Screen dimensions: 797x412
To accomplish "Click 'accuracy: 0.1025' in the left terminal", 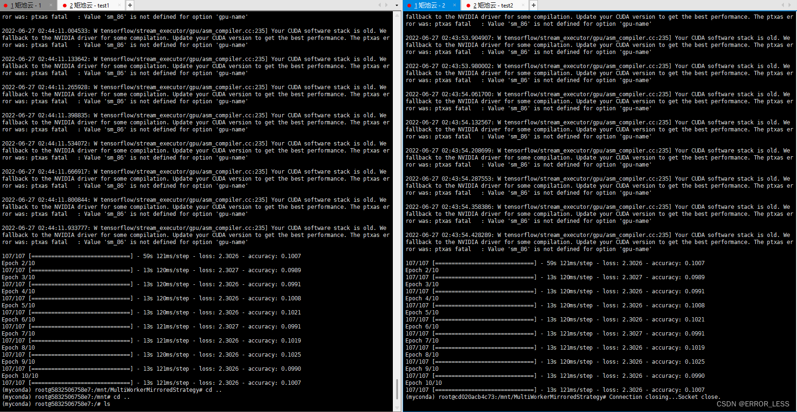I will pos(275,355).
